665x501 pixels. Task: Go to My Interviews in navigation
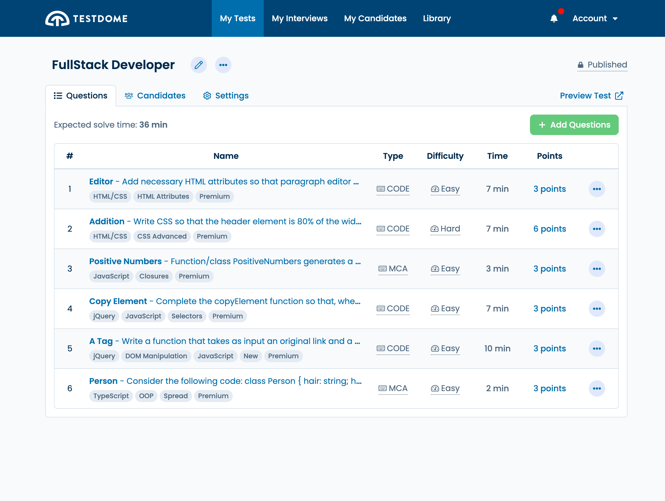(x=300, y=19)
